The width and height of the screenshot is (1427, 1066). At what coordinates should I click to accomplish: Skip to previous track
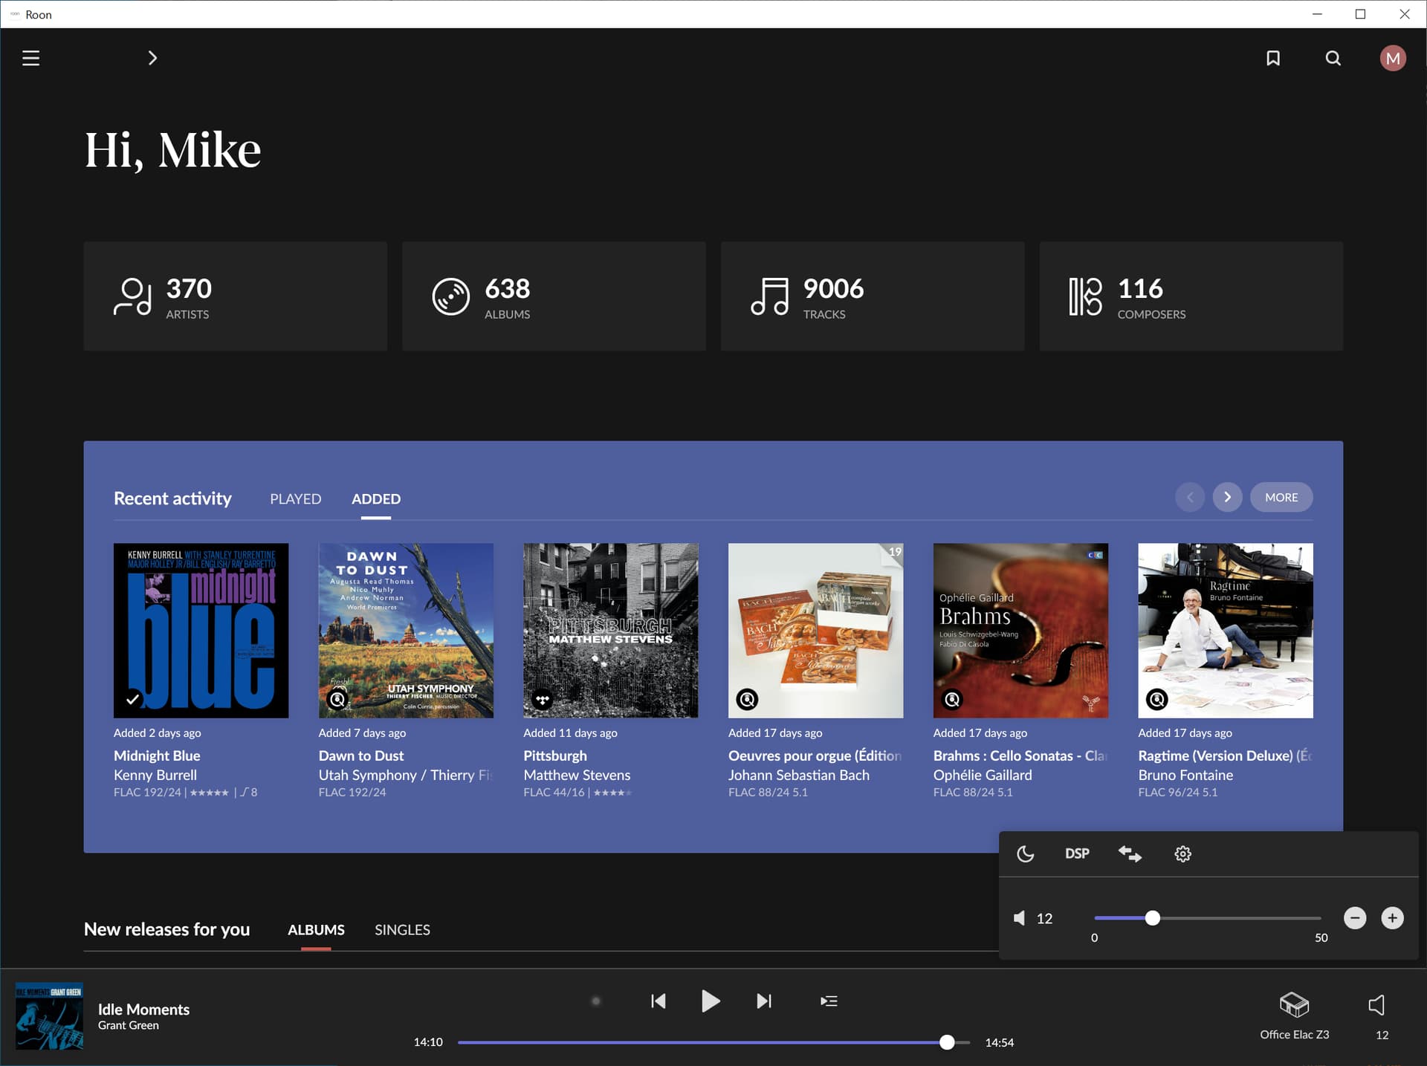pos(658,1001)
